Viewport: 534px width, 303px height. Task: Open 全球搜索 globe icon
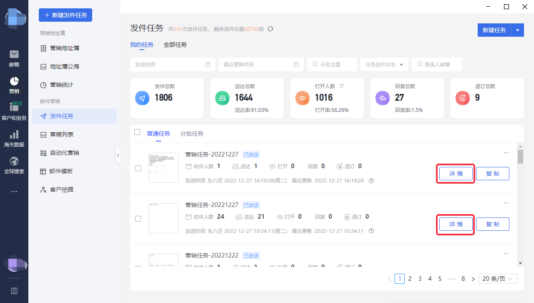pyautogui.click(x=14, y=161)
